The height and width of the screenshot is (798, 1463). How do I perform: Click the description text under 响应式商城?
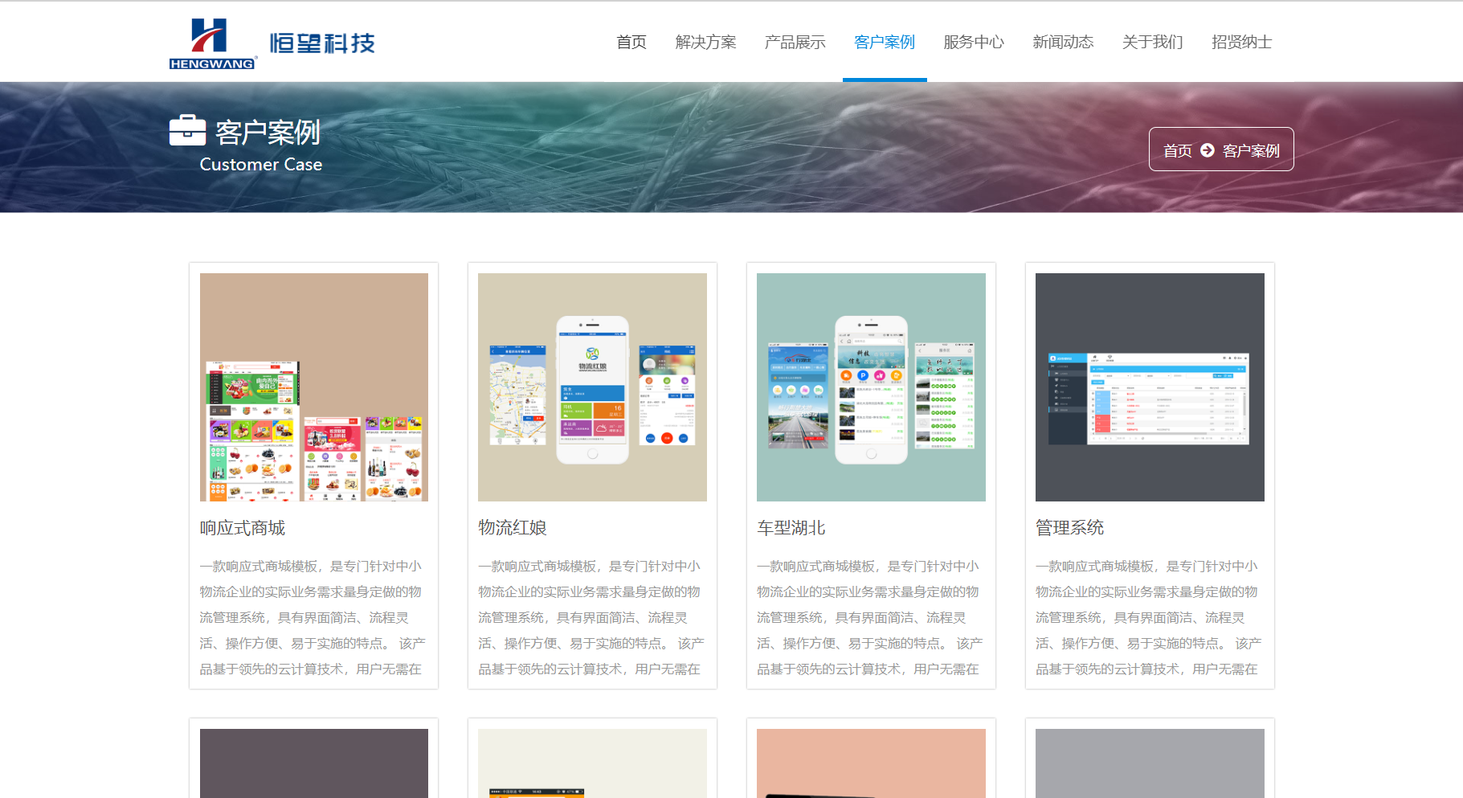point(313,617)
